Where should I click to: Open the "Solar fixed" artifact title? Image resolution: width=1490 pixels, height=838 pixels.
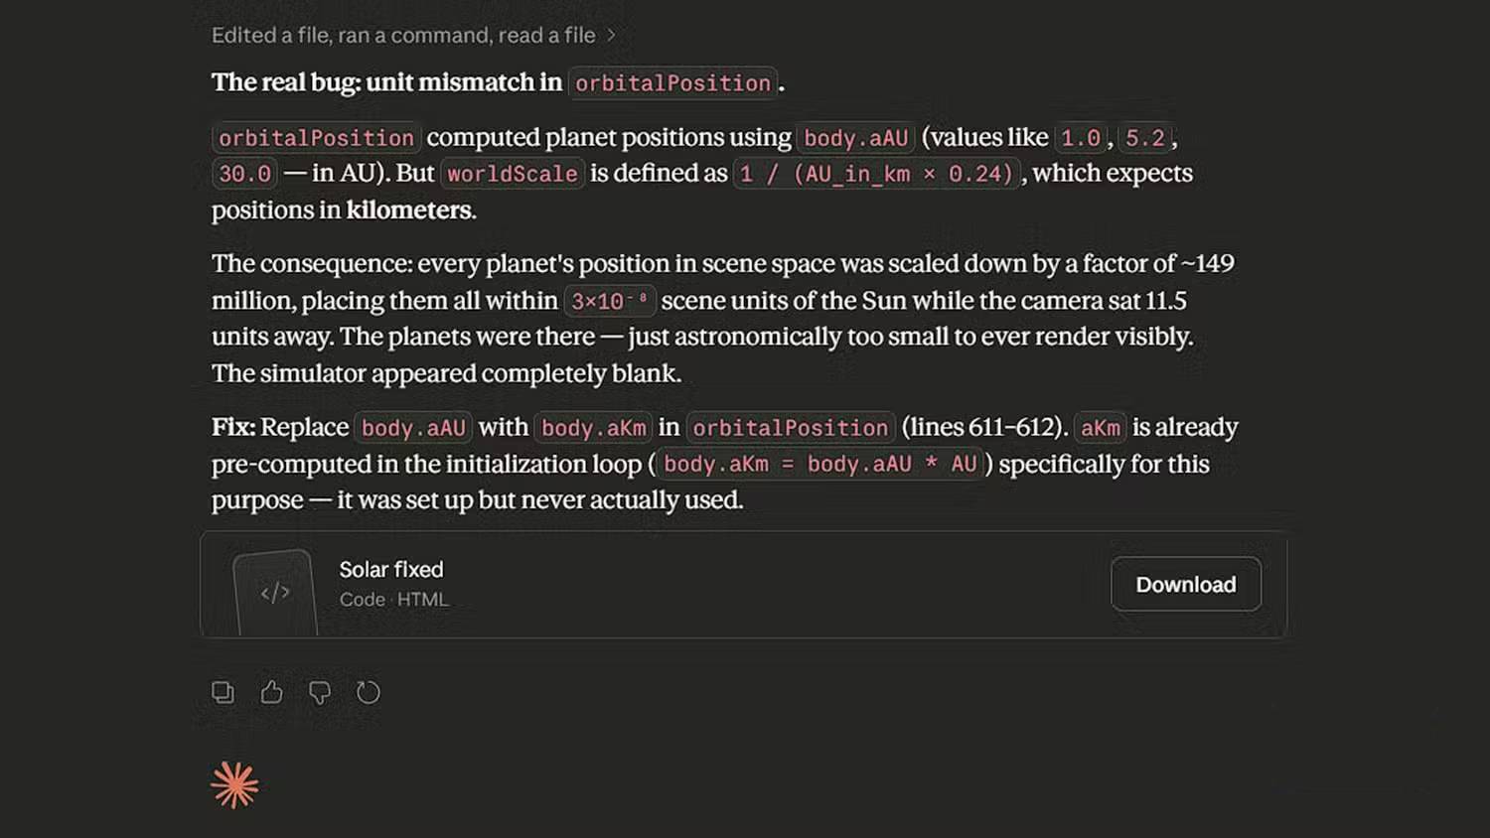tap(391, 569)
